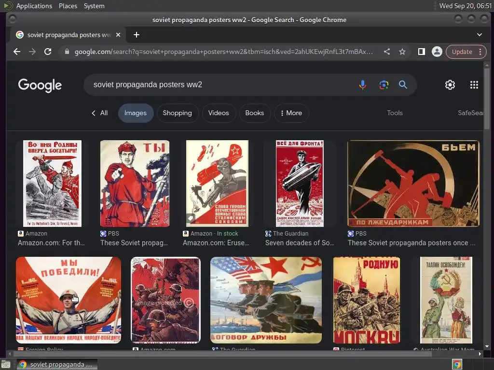Screen dimensions: 494x370
Task: Click 'Seven decades of So...' result title
Action: click(x=300, y=243)
